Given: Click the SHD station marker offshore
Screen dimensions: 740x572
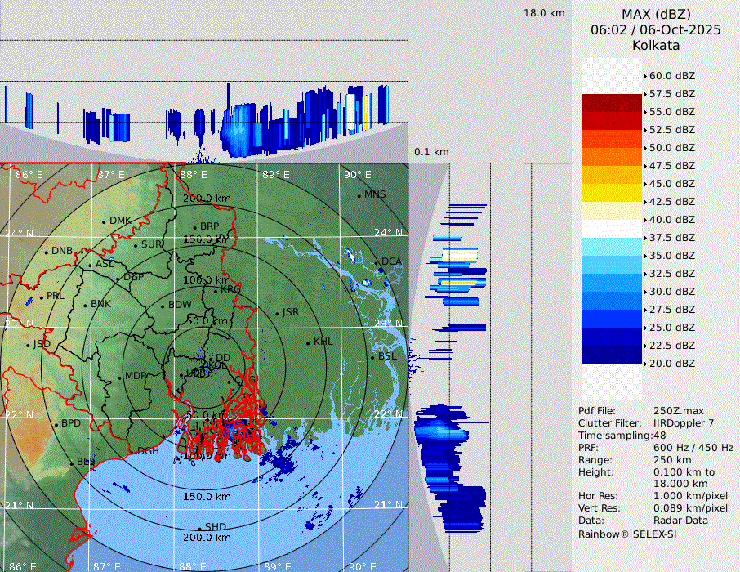Looking at the screenshot, I should (199, 528).
